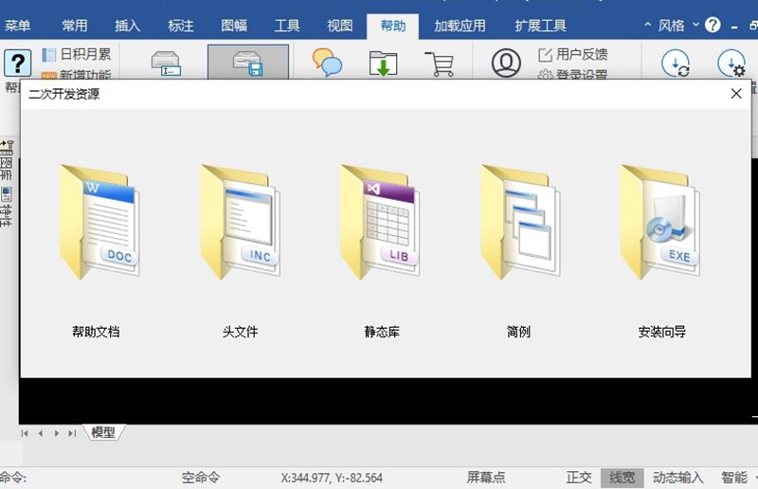Viewport: 758px width, 489px height.
Task: Open the 风格 style dropdown
Action: coord(678,25)
